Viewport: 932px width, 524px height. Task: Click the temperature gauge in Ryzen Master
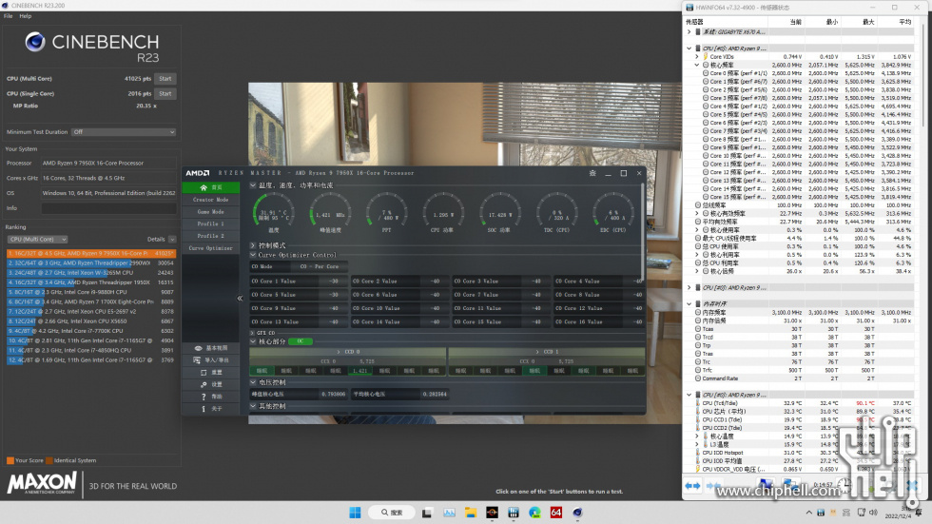tap(274, 213)
